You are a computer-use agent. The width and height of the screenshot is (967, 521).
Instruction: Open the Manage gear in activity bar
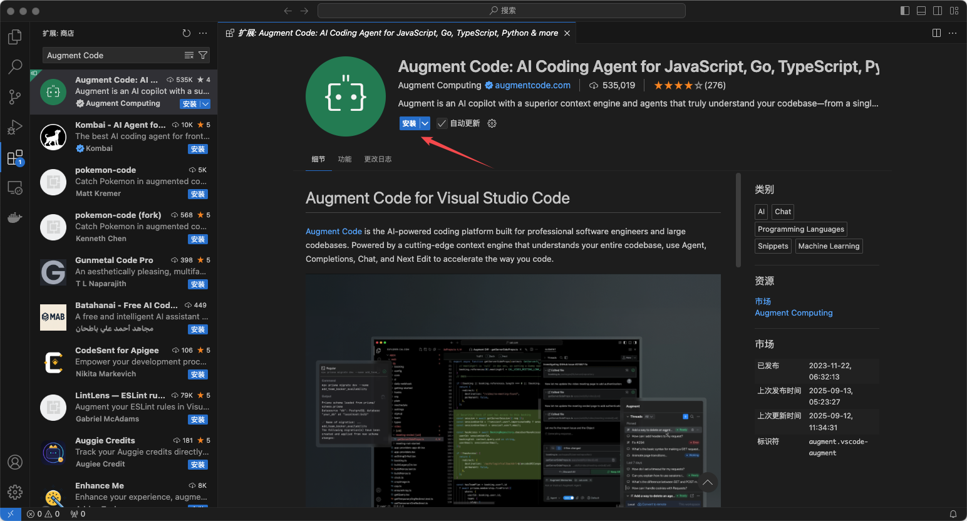(15, 492)
